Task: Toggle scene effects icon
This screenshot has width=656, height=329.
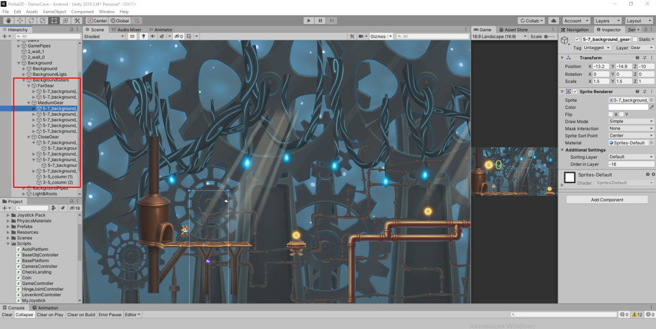Action: point(161,37)
